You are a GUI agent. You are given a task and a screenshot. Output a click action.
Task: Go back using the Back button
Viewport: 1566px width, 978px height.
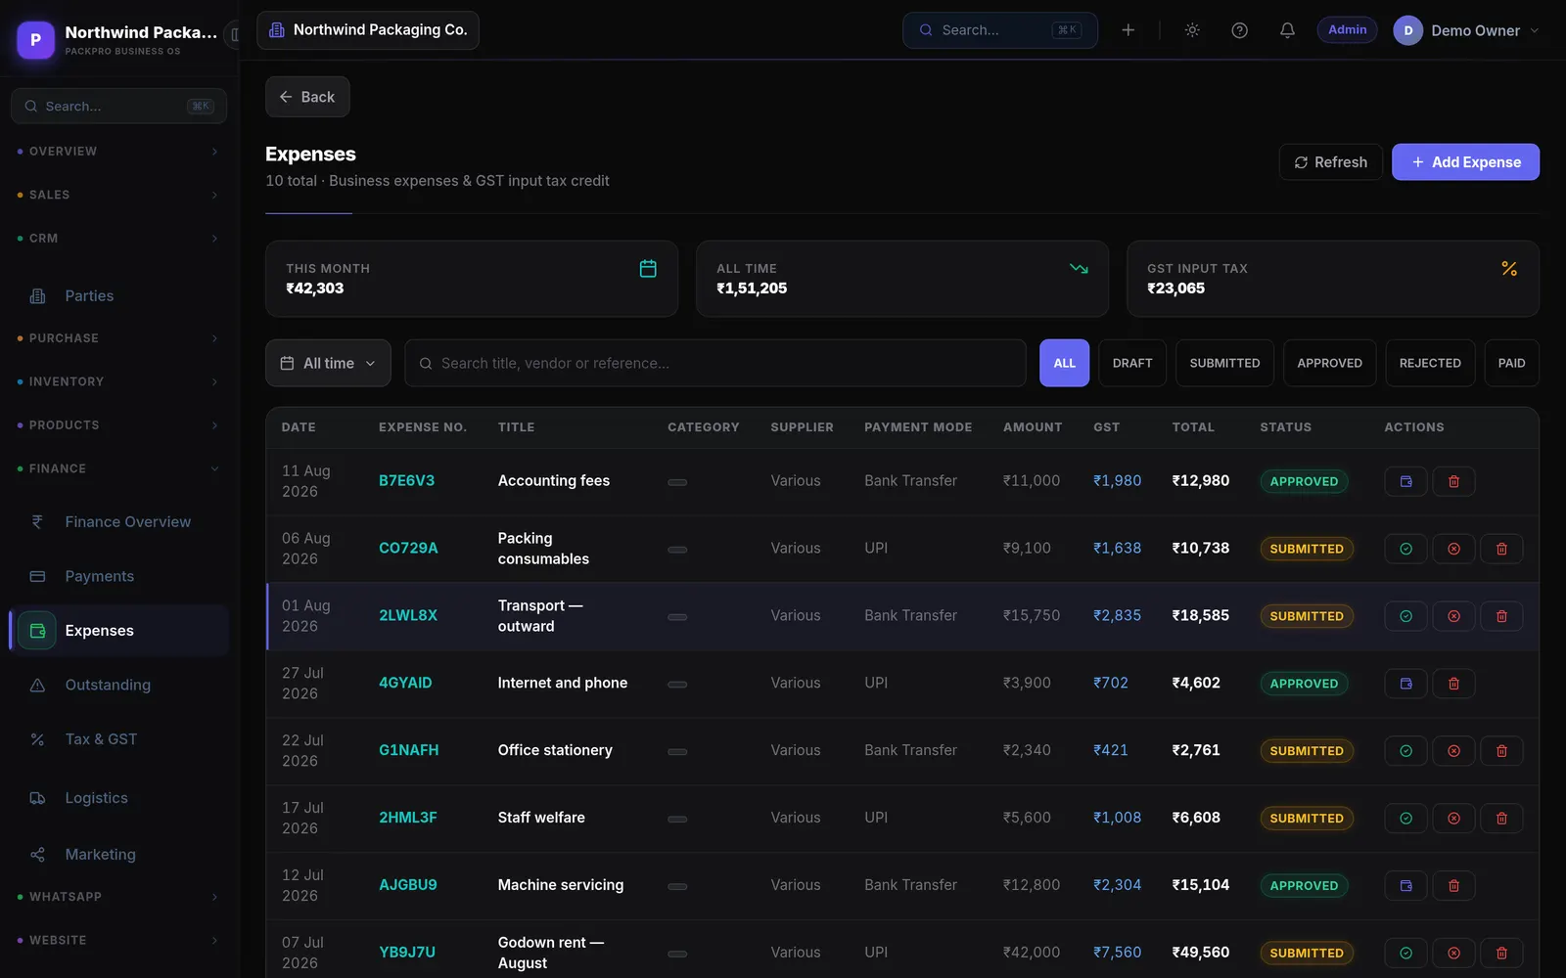[x=307, y=97]
